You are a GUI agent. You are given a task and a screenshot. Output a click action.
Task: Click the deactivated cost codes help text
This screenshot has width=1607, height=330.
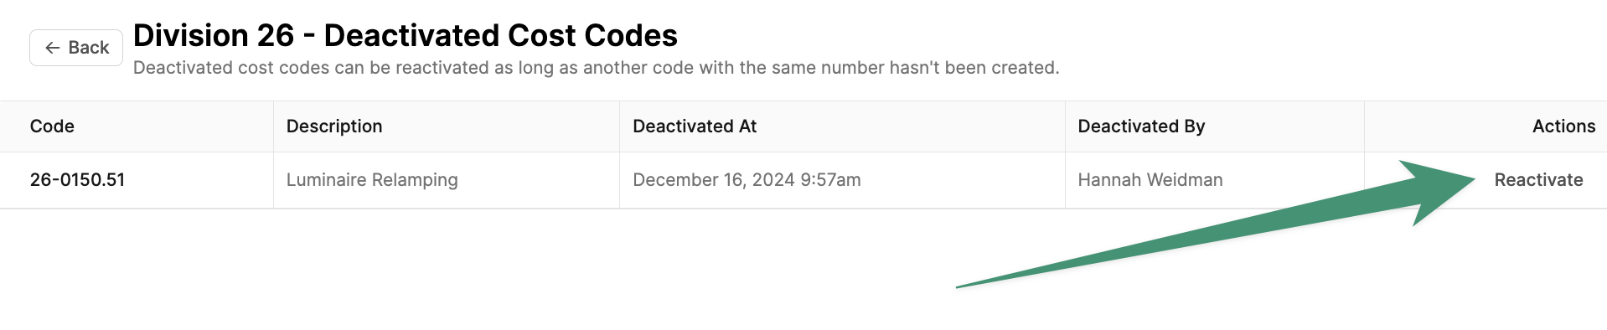597,68
